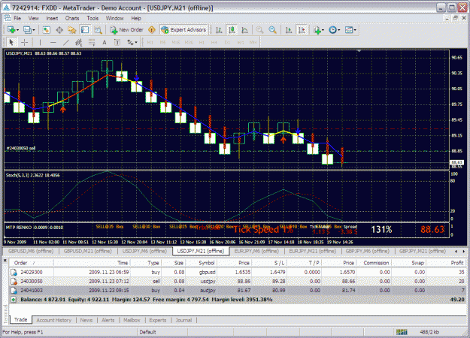The image size is (470, 338).
Task: Open the Help menu
Action: pos(136,18)
